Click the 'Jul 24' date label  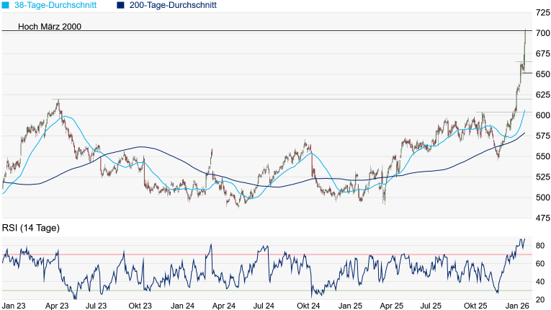tap(264, 306)
